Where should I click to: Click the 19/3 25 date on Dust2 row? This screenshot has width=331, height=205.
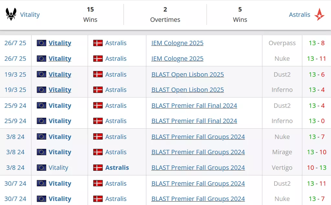tap(15, 74)
